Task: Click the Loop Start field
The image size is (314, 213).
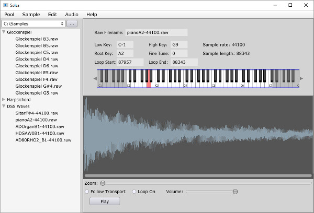Action: [x=130, y=62]
